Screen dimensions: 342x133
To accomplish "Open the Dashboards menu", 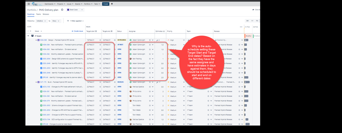I will (x=50, y=4).
